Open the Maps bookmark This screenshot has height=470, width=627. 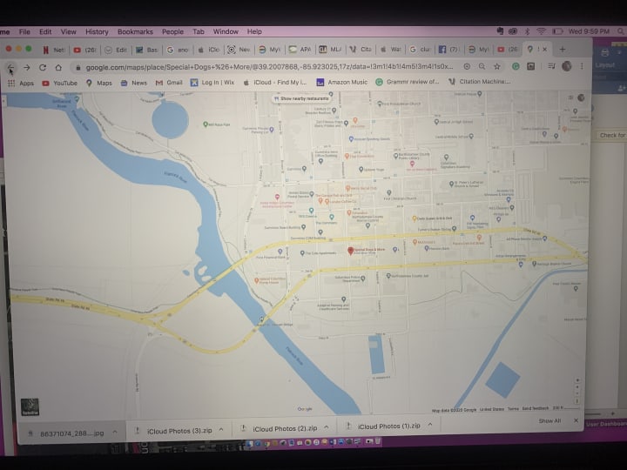(99, 83)
